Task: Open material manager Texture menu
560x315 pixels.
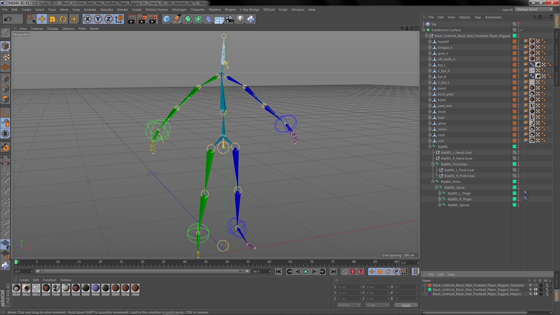Action: tap(66, 280)
